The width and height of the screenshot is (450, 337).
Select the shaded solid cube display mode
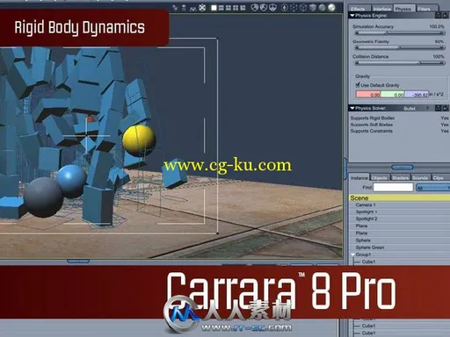pyautogui.click(x=313, y=8)
